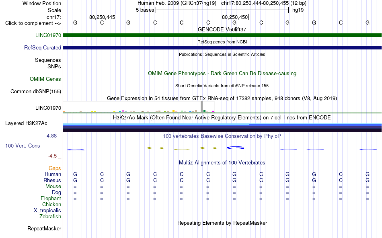
Task: Click 'Publications: Sequences in Scientific Articles' title
Action: click(x=222, y=54)
